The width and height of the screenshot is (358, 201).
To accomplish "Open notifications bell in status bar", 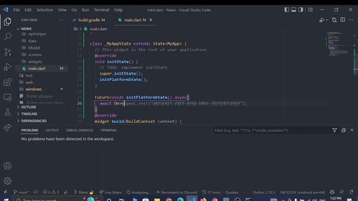I will [351, 192].
